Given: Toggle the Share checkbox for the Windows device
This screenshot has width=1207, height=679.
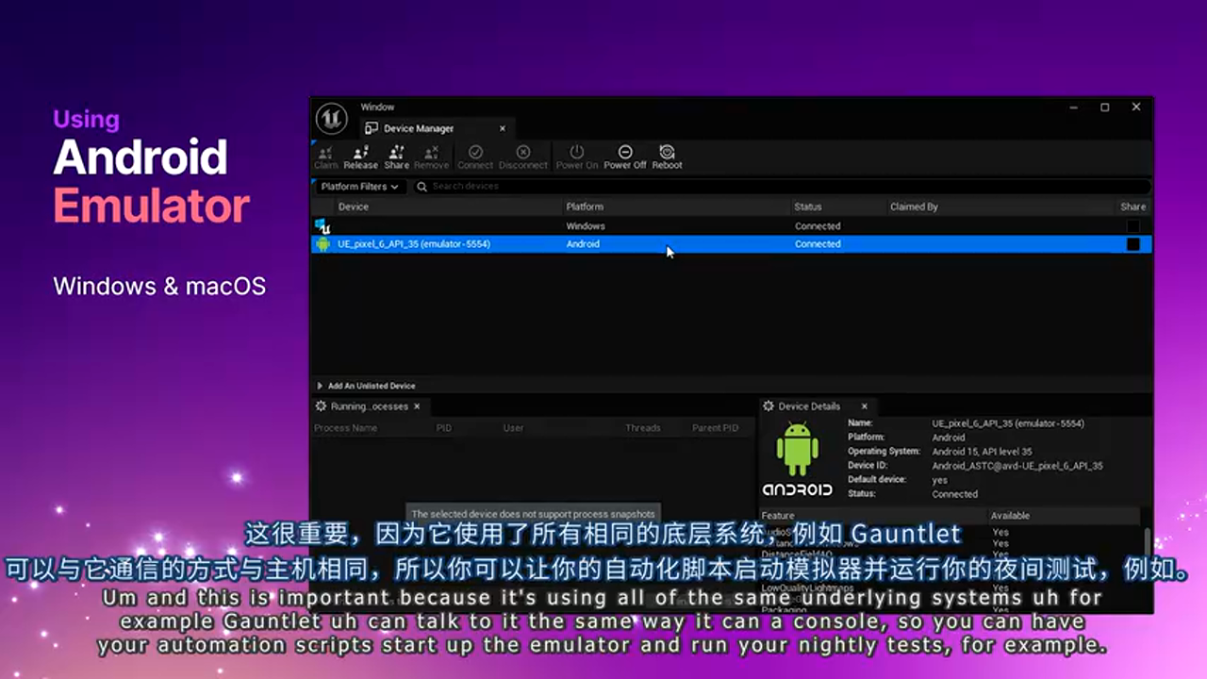Looking at the screenshot, I should tap(1133, 225).
